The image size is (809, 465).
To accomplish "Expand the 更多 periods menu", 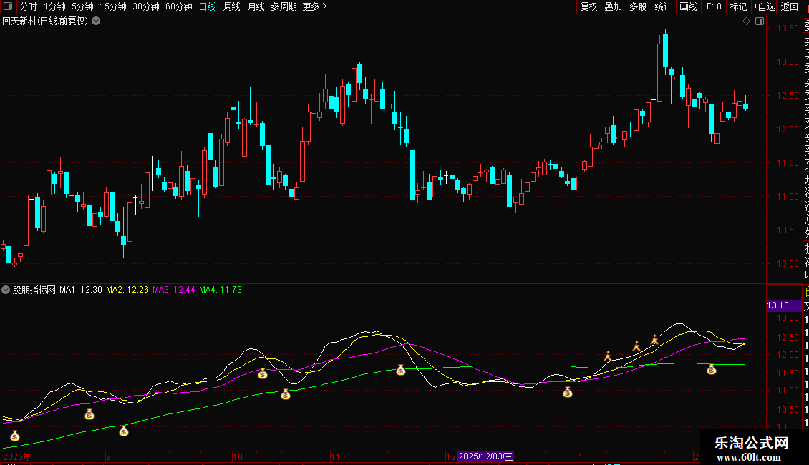I will click(315, 6).
